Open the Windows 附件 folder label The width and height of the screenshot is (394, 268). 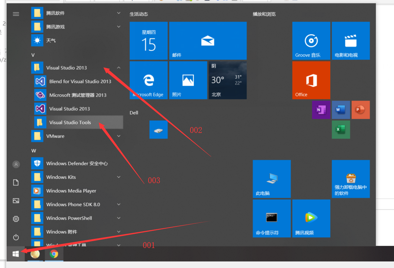pyautogui.click(x=62, y=232)
